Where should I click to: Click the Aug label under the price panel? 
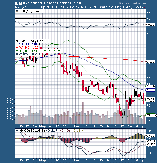pos(139,126)
